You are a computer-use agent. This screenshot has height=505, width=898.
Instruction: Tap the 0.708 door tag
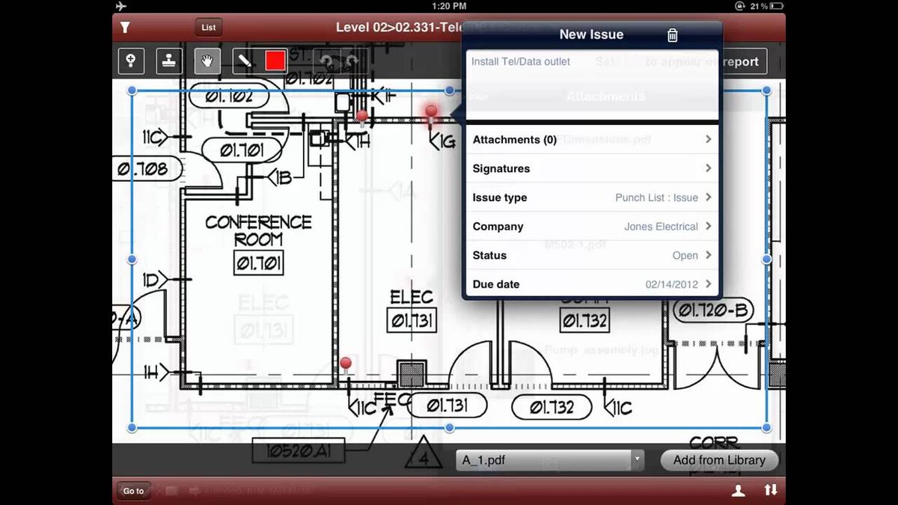point(147,169)
